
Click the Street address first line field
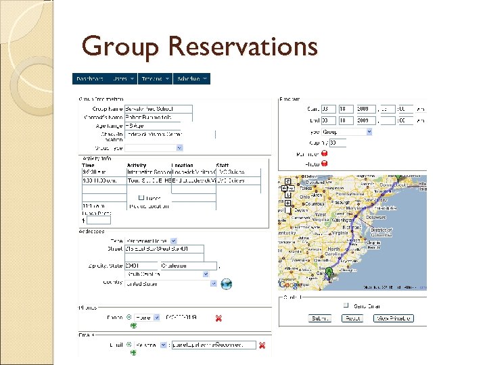click(164, 249)
